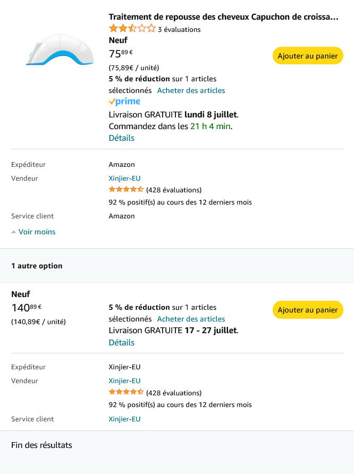Click the first 'Acheter des articles' promotion link
This screenshot has height=474, width=354.
click(191, 90)
